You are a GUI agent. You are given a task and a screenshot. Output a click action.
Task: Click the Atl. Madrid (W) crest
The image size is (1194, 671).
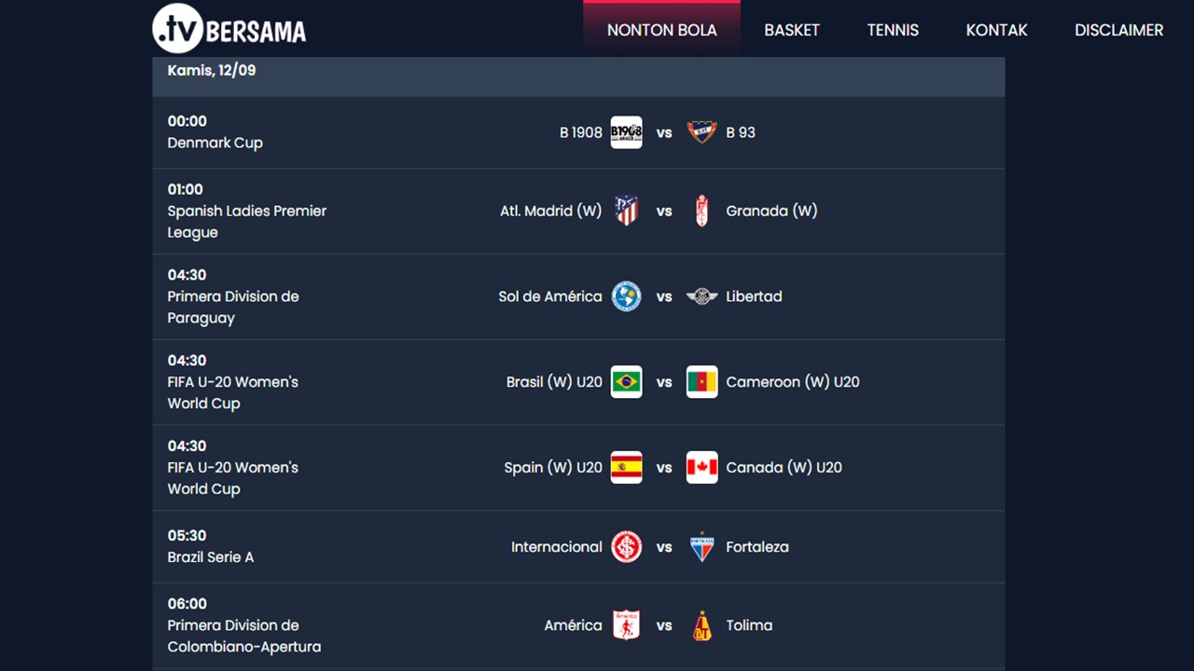[626, 211]
